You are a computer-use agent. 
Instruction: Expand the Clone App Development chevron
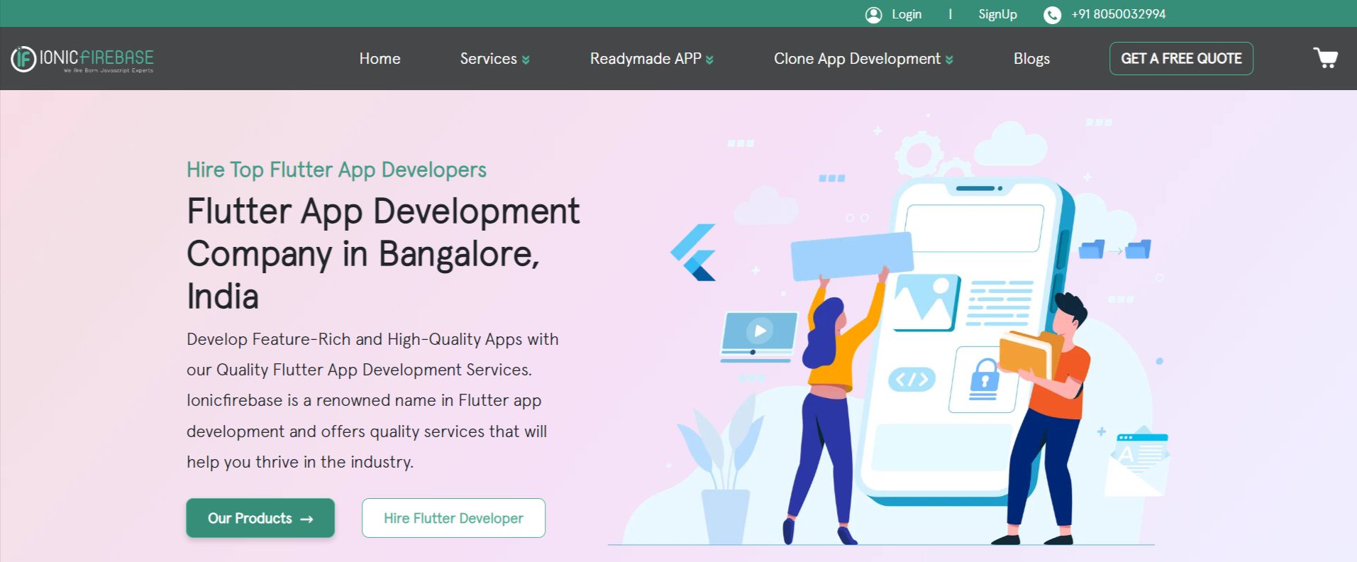pyautogui.click(x=949, y=60)
